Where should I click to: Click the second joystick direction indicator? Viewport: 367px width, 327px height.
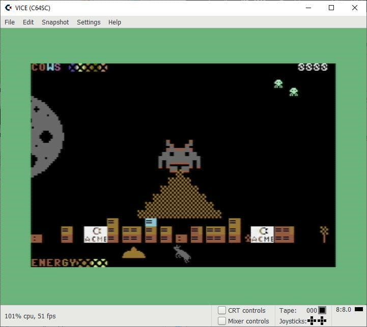322,321
